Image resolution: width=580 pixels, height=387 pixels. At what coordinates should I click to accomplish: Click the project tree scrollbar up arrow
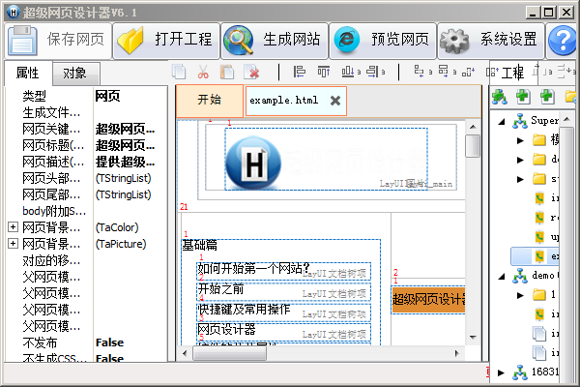[566, 119]
